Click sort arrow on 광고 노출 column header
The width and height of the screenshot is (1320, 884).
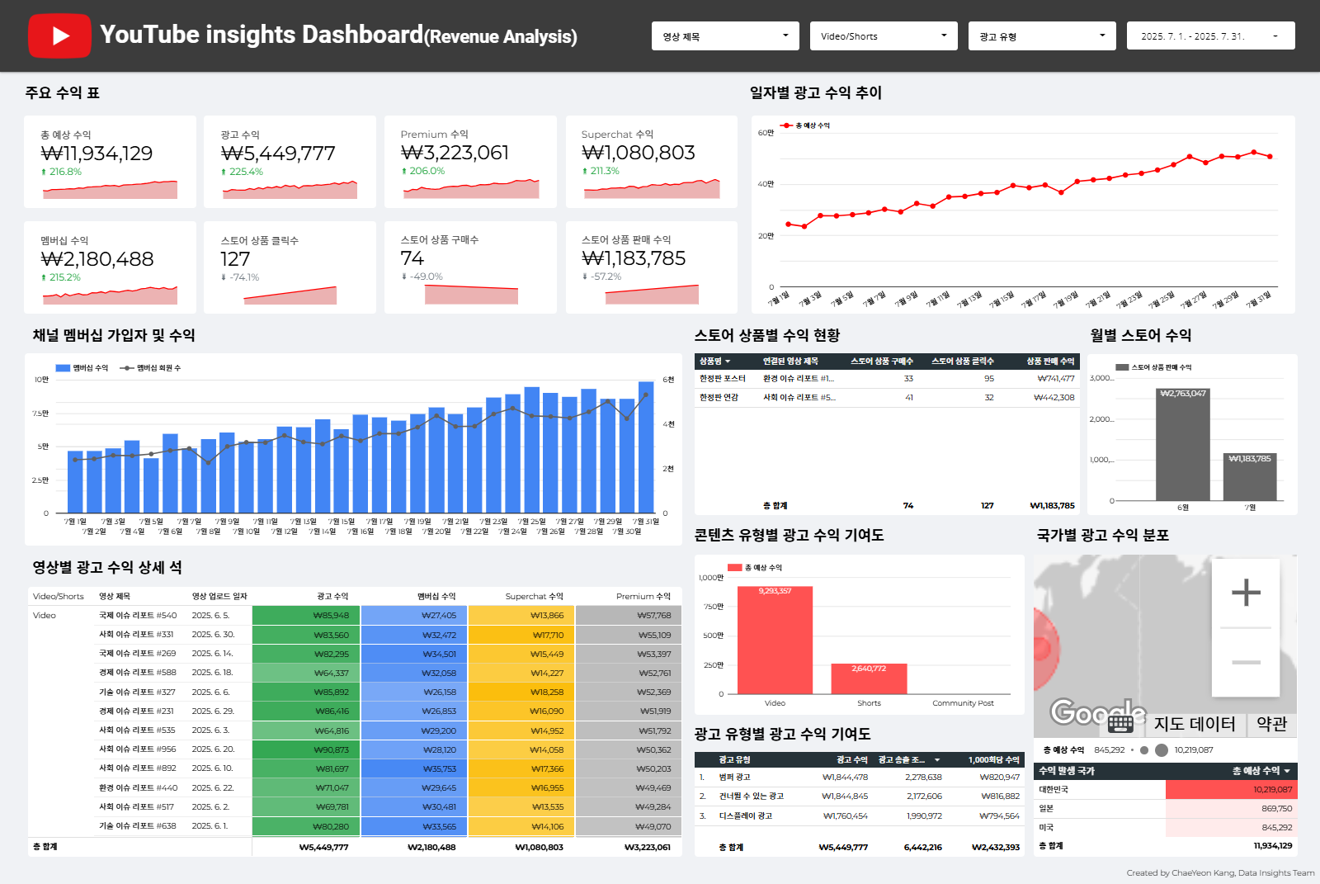point(937,760)
